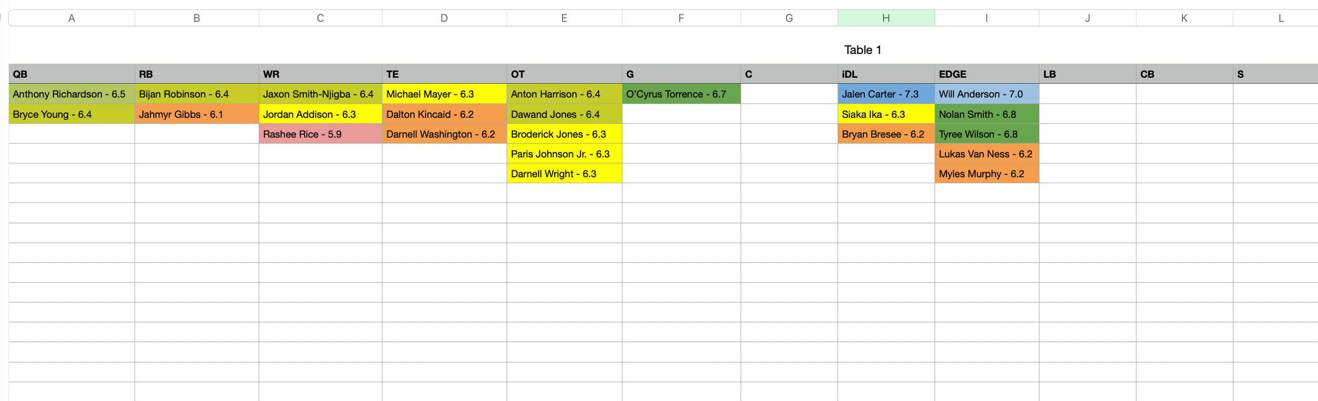This screenshot has width=1318, height=401.
Task: Select column header L
Action: tap(1281, 17)
